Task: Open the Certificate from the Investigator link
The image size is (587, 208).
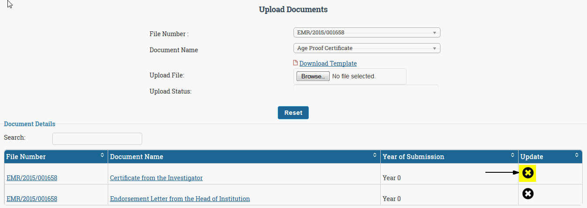Action: [156, 178]
